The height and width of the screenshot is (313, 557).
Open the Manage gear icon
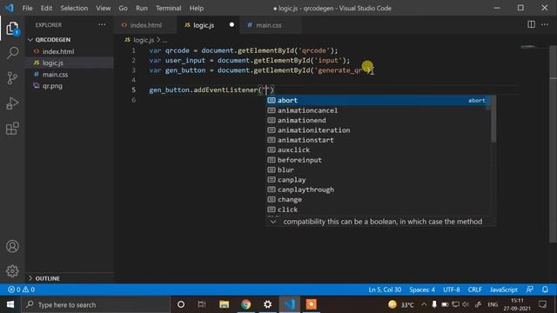point(12,270)
